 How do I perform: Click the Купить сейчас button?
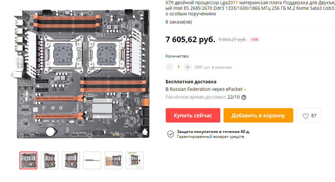[x=193, y=115]
